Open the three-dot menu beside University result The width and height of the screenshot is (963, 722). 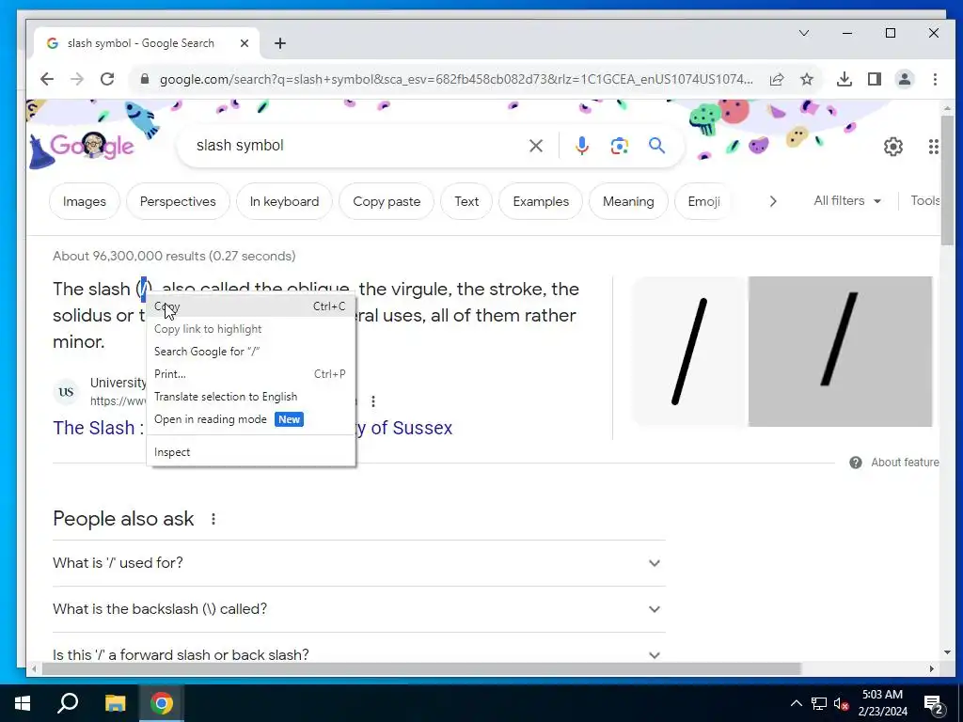coord(372,400)
